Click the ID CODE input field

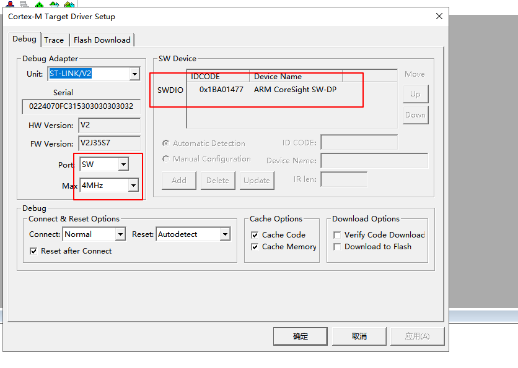[359, 142]
